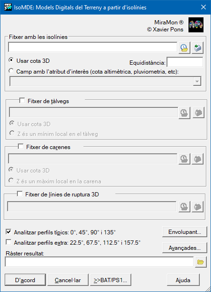Click the >>BAT/PS1... button
Screen dimensions: 211x292
coord(111,280)
